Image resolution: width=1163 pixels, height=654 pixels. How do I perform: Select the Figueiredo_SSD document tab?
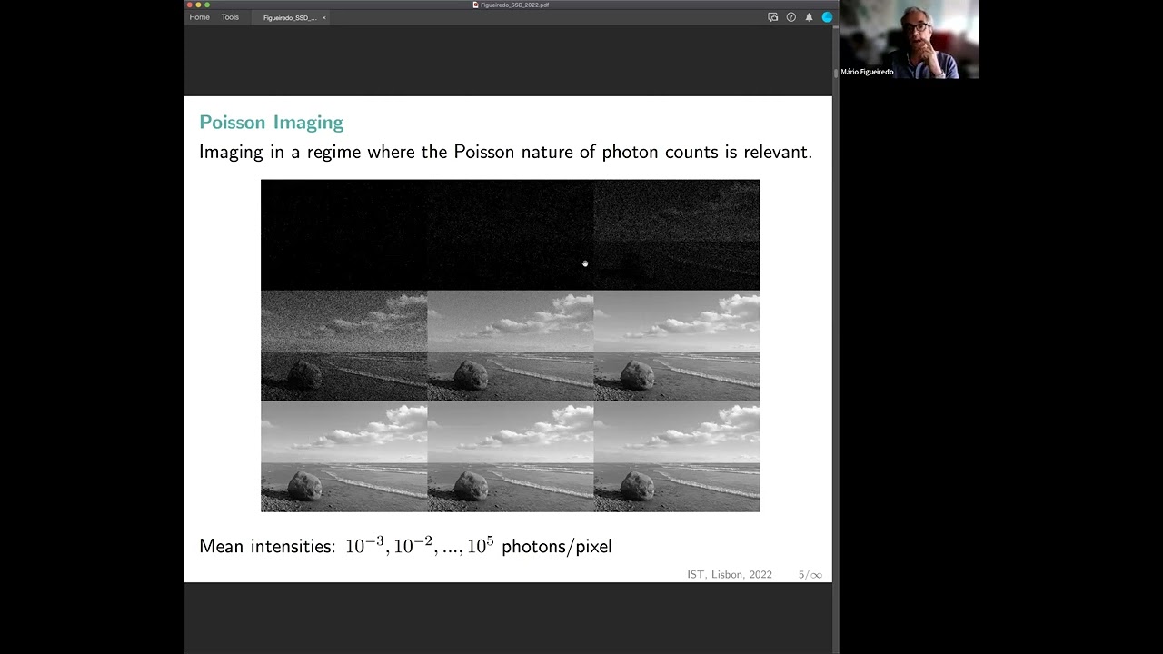click(x=290, y=17)
